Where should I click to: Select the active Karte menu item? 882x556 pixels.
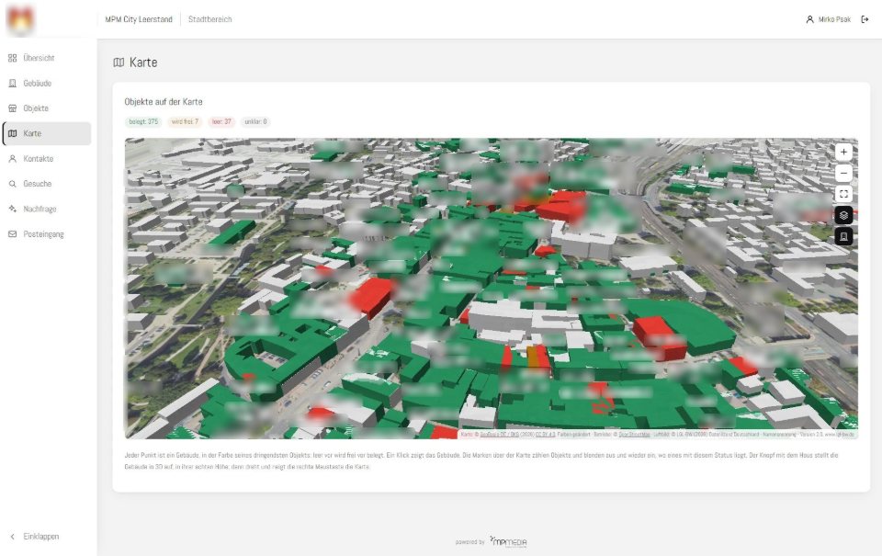click(x=47, y=133)
